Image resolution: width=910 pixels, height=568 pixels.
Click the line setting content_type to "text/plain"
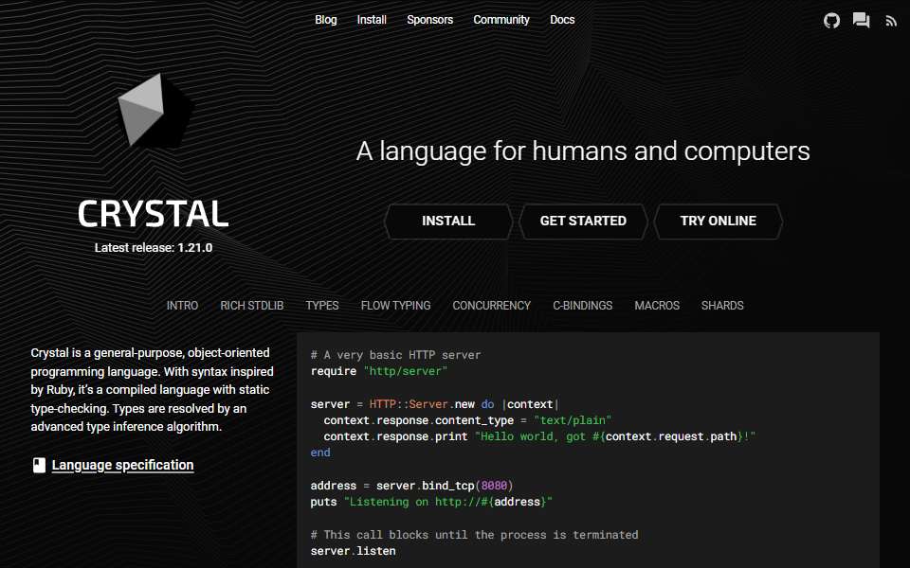click(467, 420)
